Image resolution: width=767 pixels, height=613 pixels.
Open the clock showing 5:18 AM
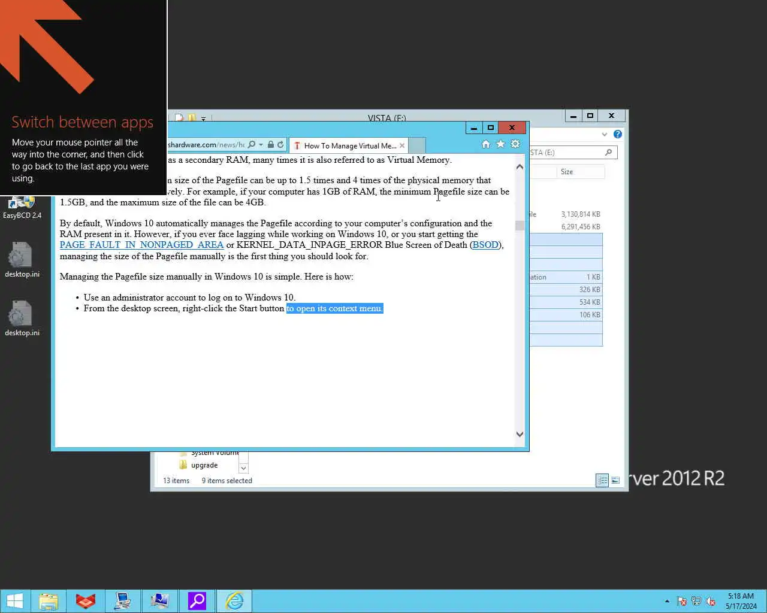(x=741, y=601)
